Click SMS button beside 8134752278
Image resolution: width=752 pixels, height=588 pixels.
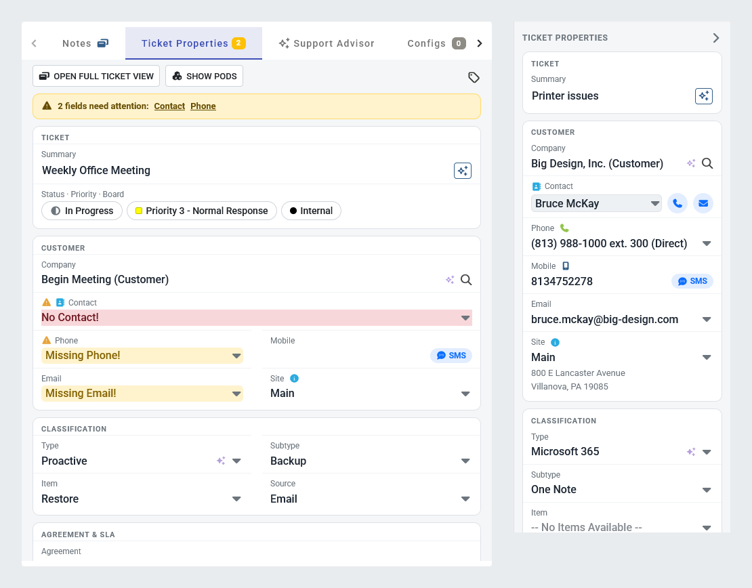692,281
